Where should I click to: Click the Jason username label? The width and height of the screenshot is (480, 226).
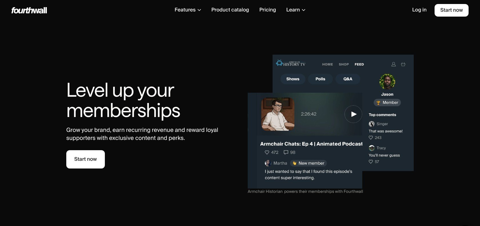coord(387,94)
